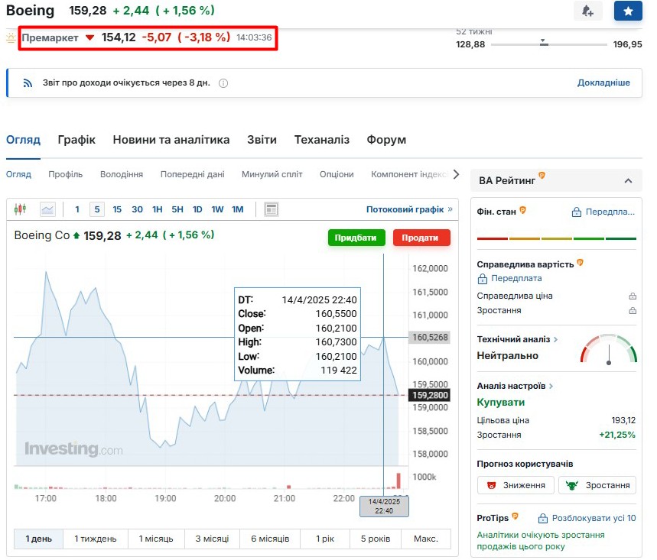Click the news overlay icon in chart toolbar
The width and height of the screenshot is (657, 560).
point(271,209)
